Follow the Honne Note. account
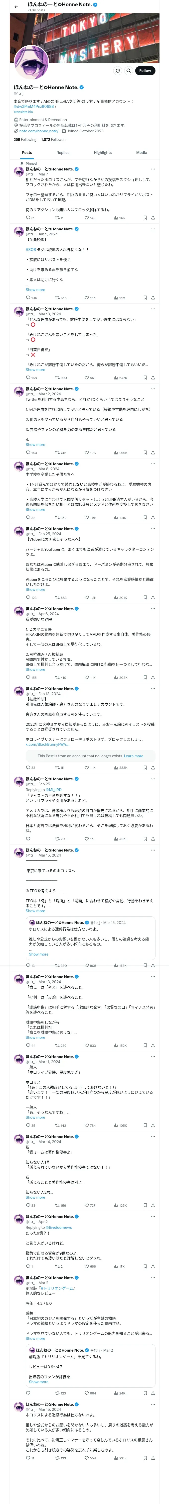 (144, 71)
